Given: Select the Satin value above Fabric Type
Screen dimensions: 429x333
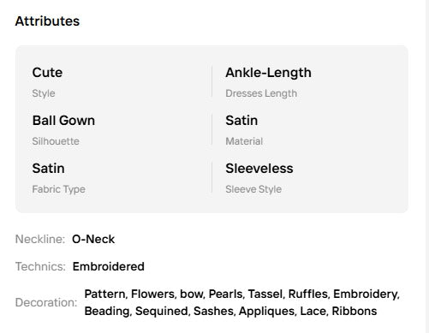Looking at the screenshot, I should coord(48,169).
